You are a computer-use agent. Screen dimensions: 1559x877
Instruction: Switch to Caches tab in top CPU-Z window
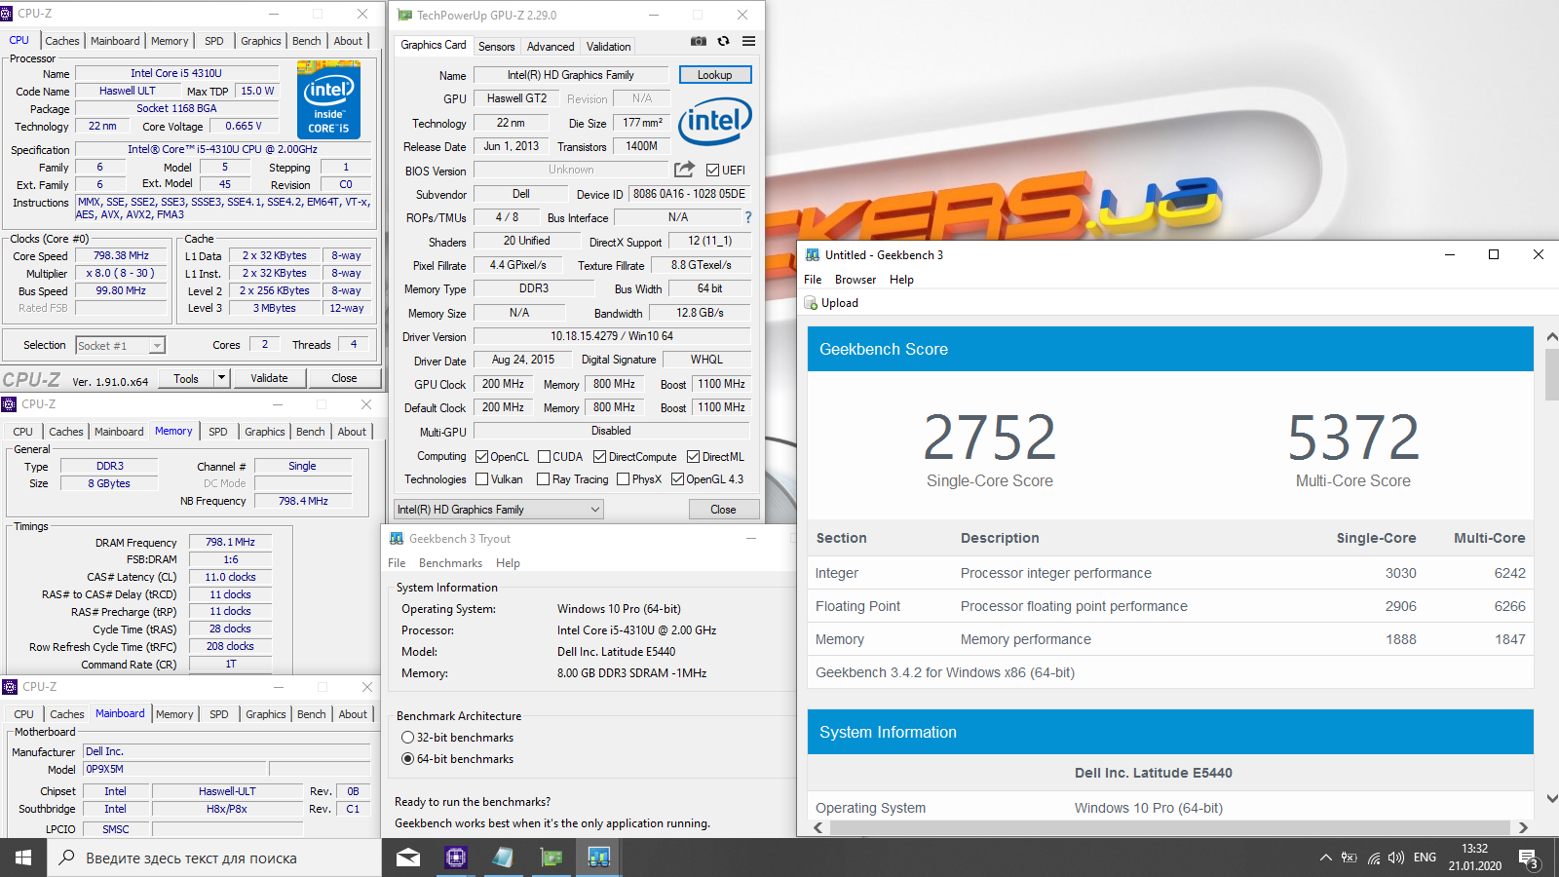[x=62, y=40]
